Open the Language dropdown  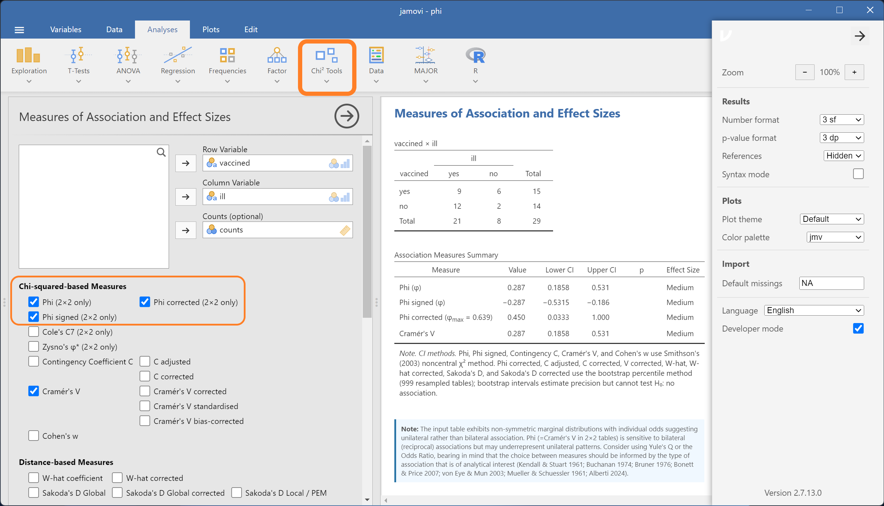[814, 310]
